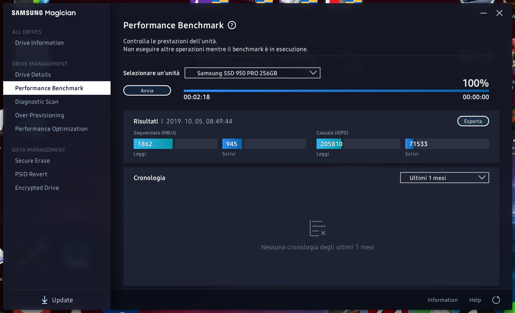Click the results timestamp 2019. 10. 05. 08:49:44
Screen dimensions: 515x313
[199, 121]
